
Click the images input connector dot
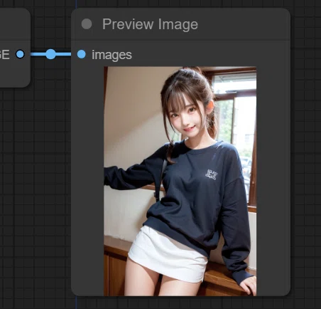click(81, 54)
